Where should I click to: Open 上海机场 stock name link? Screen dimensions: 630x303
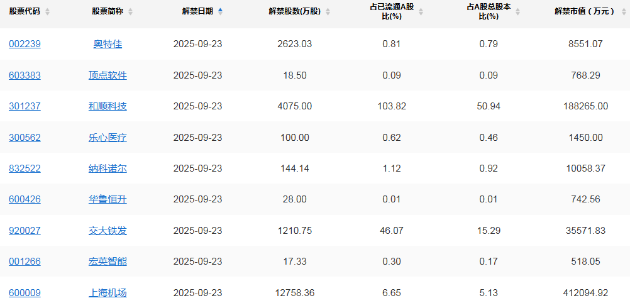108,292
